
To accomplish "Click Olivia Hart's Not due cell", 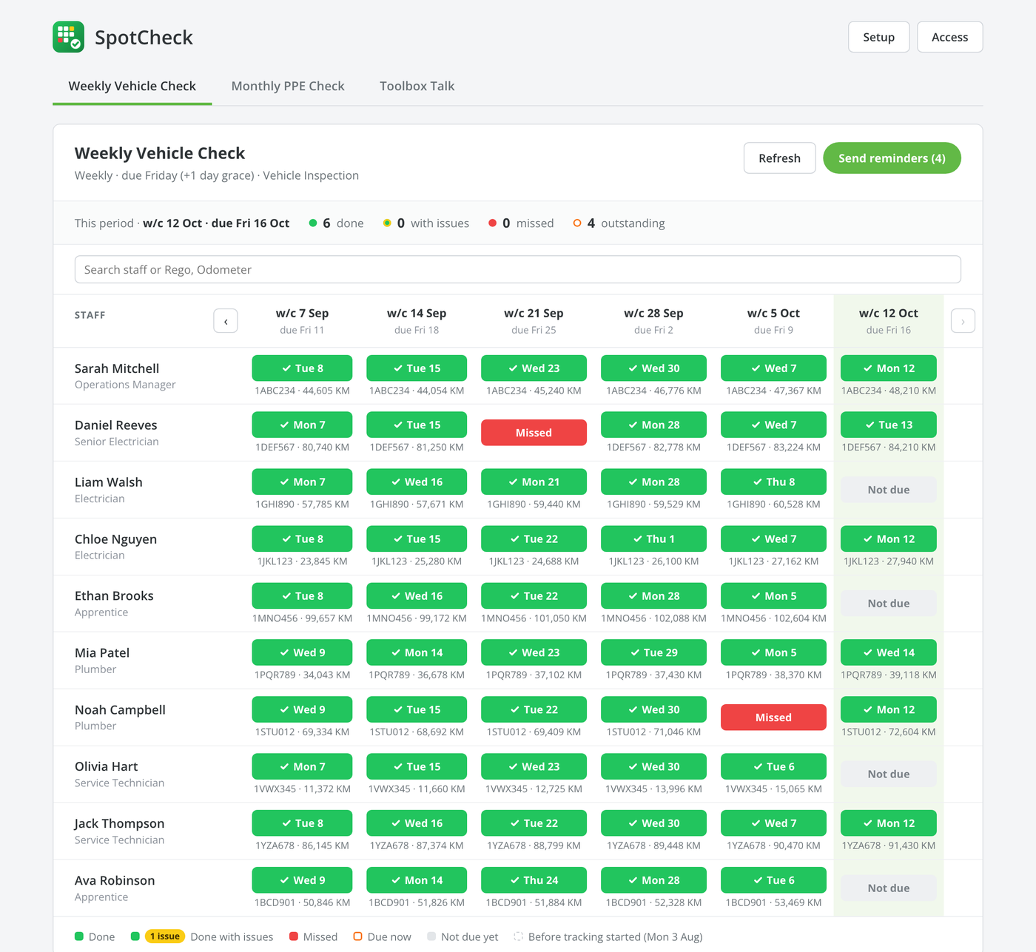I will click(x=888, y=774).
